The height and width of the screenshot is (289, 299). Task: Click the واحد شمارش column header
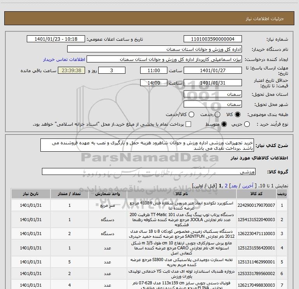point(108,194)
